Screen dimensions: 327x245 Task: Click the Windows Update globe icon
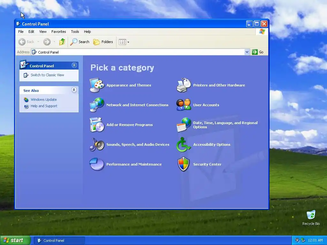26,100
